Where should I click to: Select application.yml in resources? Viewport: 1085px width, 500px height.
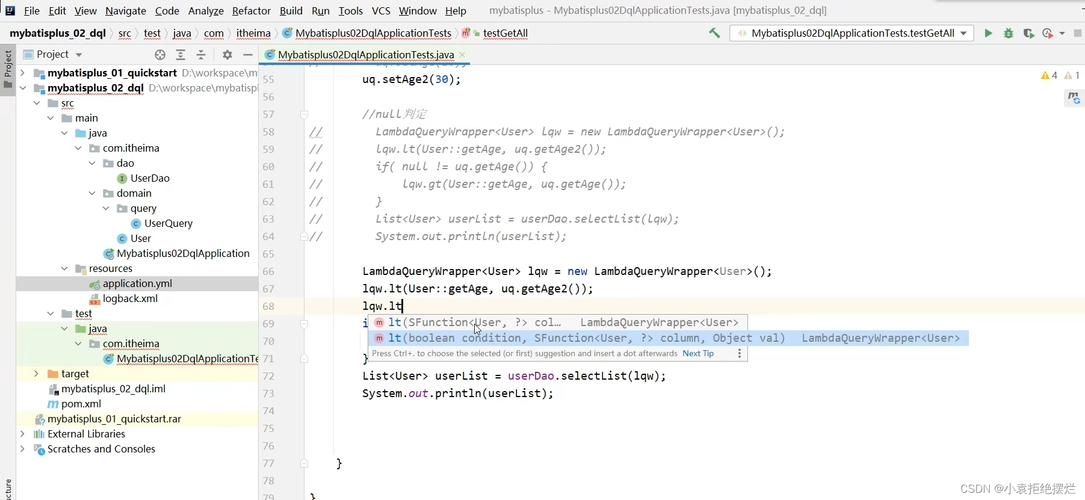click(x=137, y=283)
